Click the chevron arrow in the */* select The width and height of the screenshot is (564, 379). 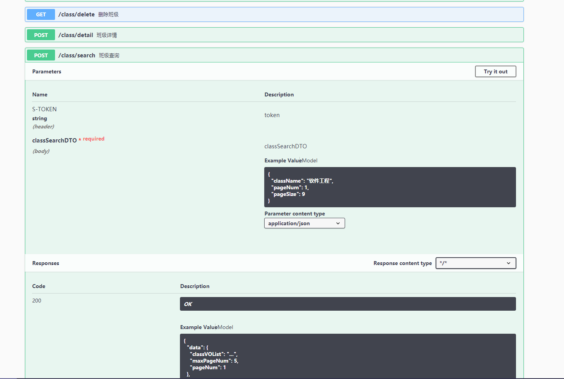click(x=508, y=263)
